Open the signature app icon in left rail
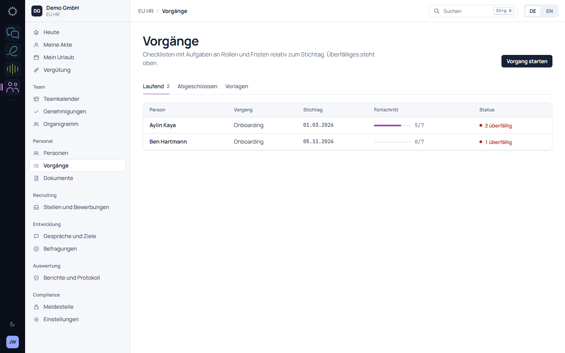Image resolution: width=565 pixels, height=353 pixels. click(x=13, y=51)
